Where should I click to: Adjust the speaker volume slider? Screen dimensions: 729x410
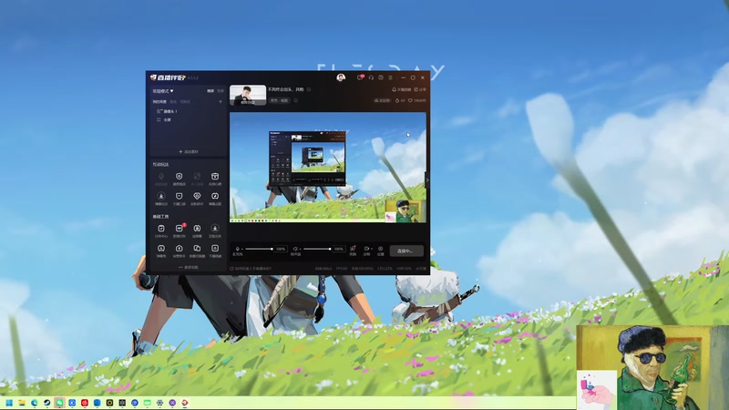[x=317, y=249]
